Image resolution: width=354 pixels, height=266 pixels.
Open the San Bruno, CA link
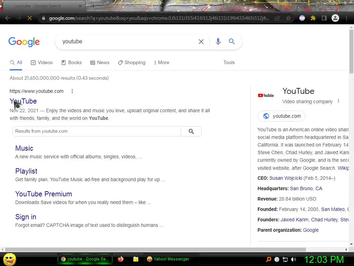point(306,188)
